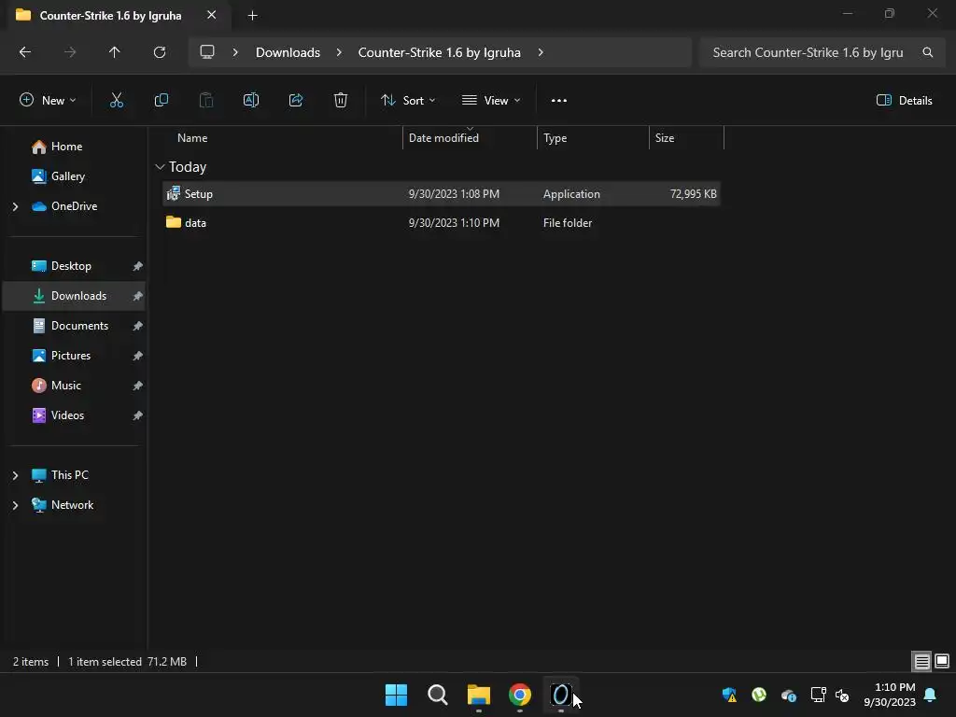Image resolution: width=956 pixels, height=717 pixels.
Task: Open Pictures in navigation pane
Action: pyautogui.click(x=75, y=356)
